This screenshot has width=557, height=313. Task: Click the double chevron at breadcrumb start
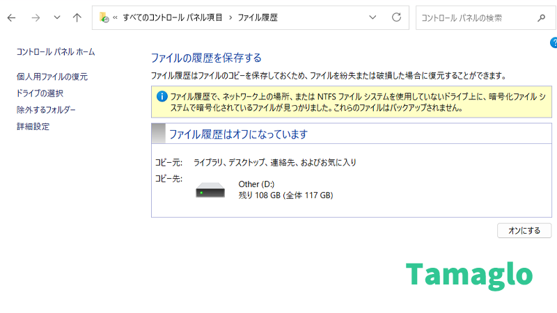tap(115, 17)
